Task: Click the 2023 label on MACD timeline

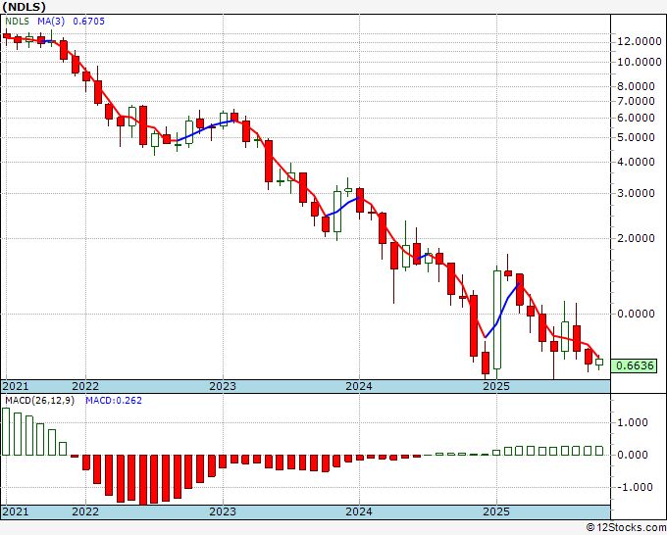Action: pyautogui.click(x=223, y=511)
